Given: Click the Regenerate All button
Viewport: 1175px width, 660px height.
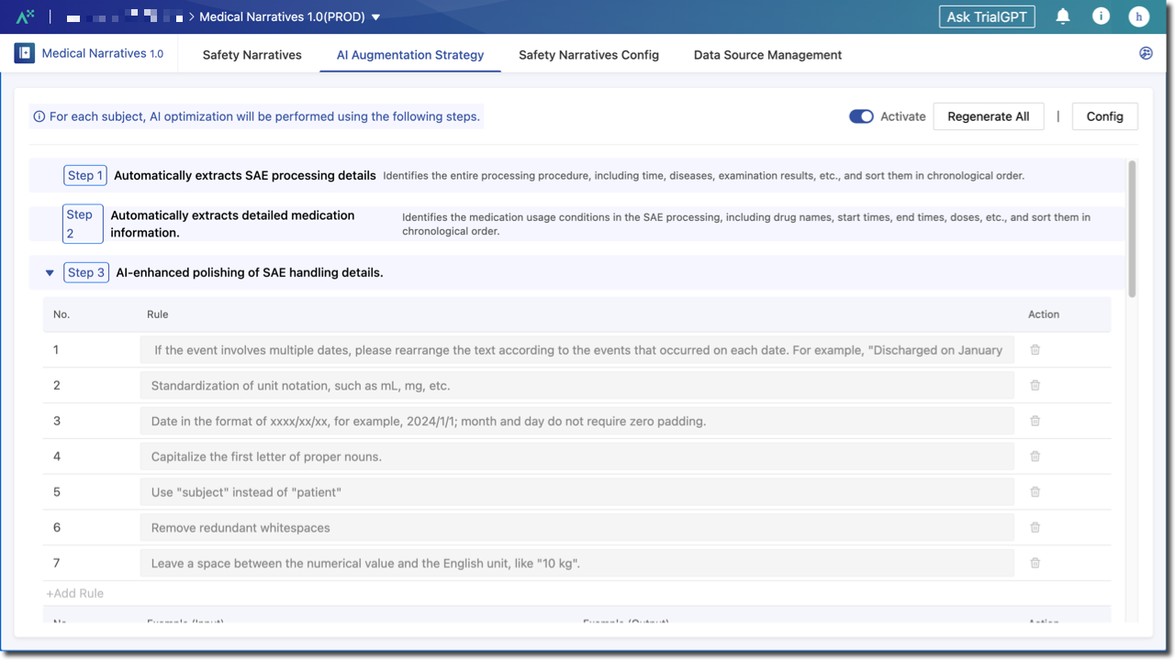Looking at the screenshot, I should pyautogui.click(x=989, y=116).
